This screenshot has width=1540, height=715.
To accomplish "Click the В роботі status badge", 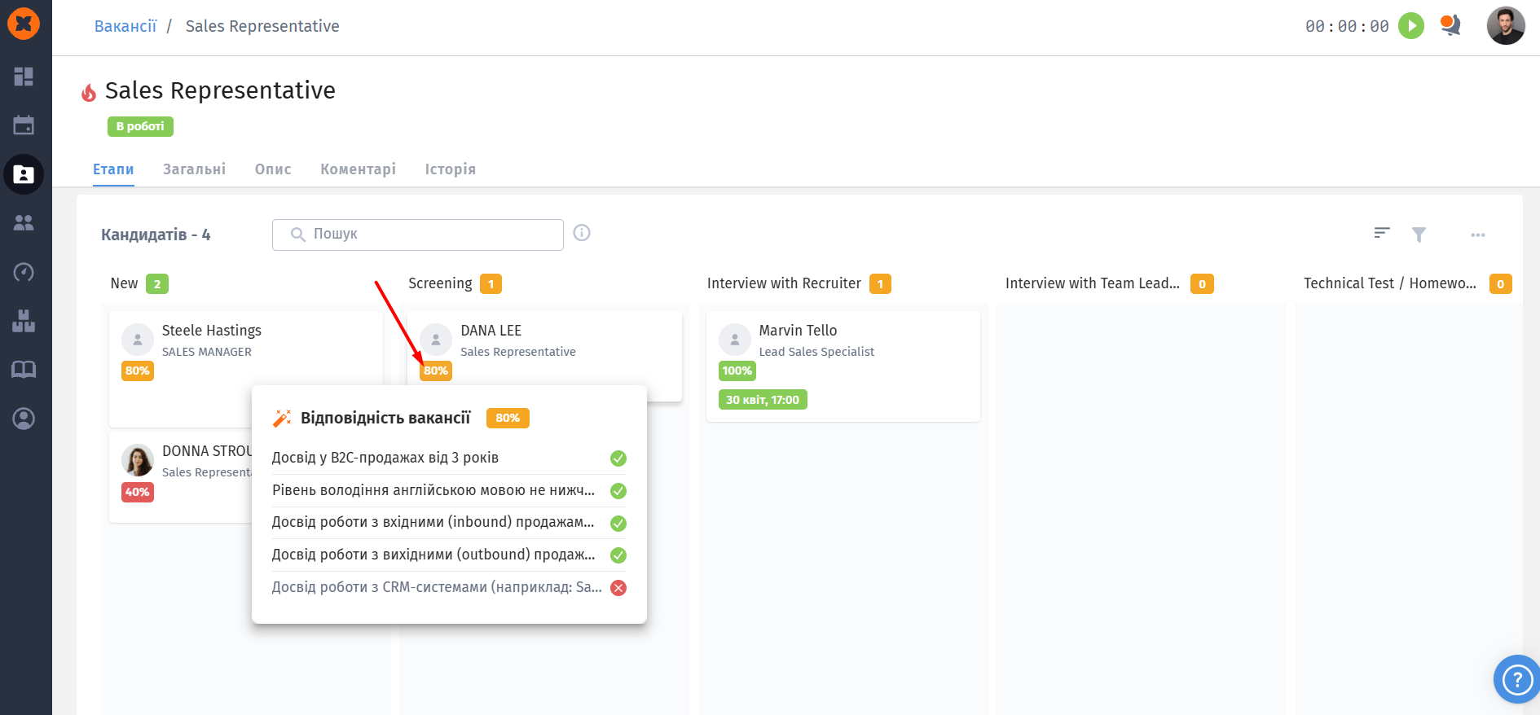I will click(140, 126).
